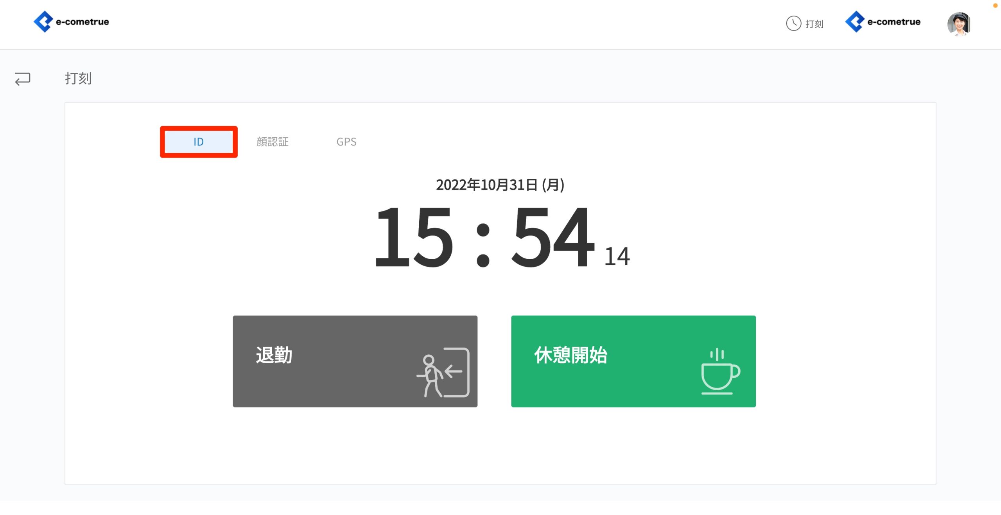Open the 打刻 link in header

(814, 24)
